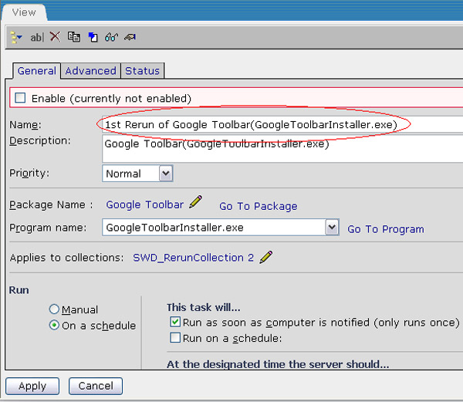This screenshot has height=402, width=463.
Task: Open the Go To Package link
Action: tap(259, 206)
